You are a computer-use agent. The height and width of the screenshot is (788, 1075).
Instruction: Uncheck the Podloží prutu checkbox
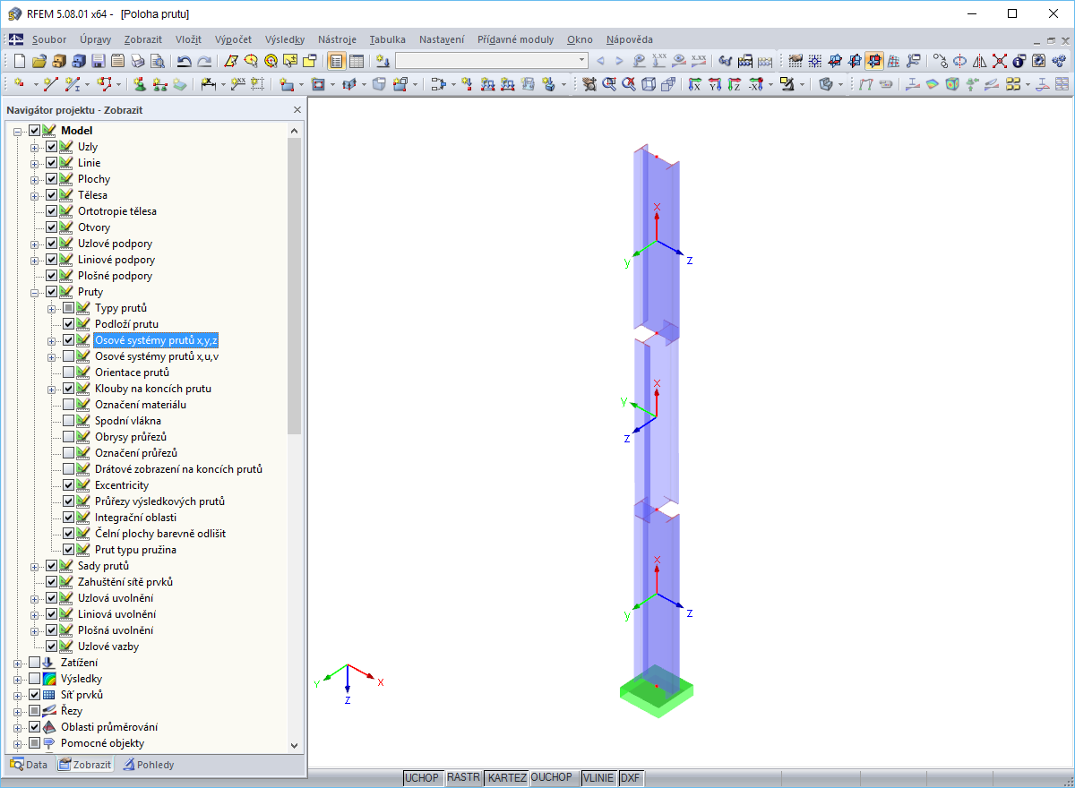coord(69,324)
